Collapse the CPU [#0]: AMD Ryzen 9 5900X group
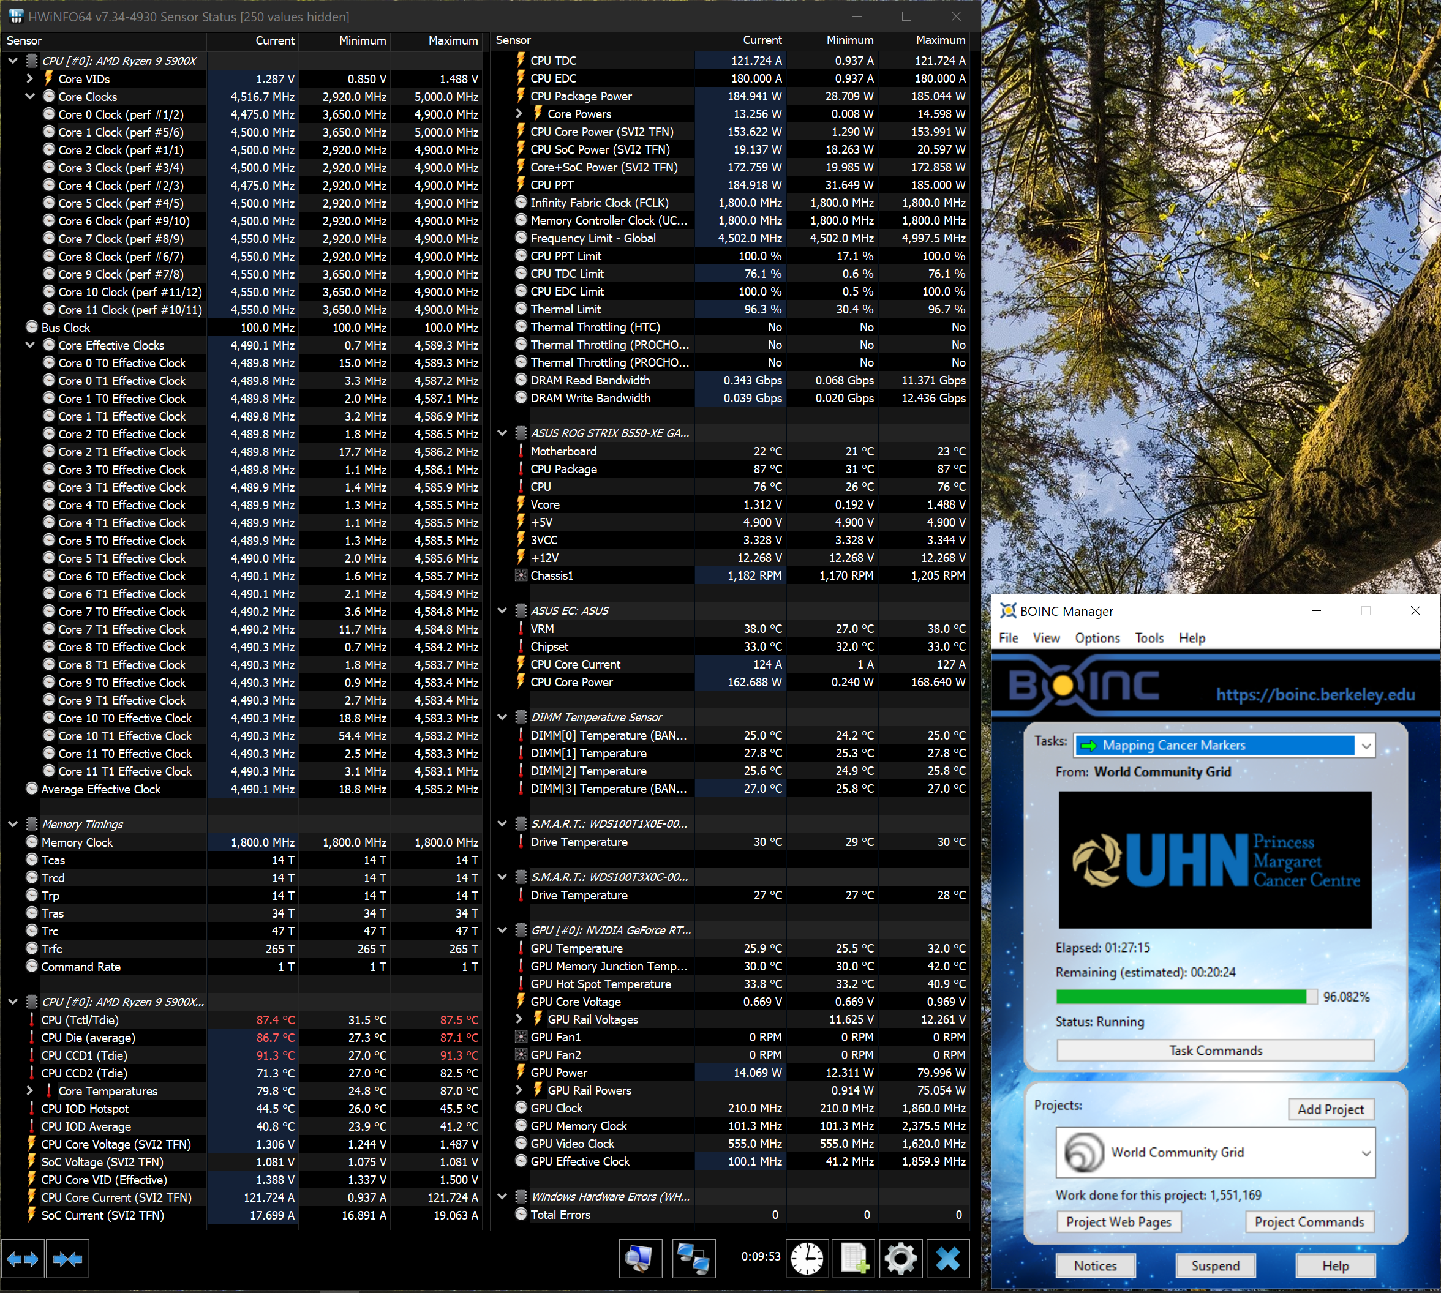 coord(13,61)
